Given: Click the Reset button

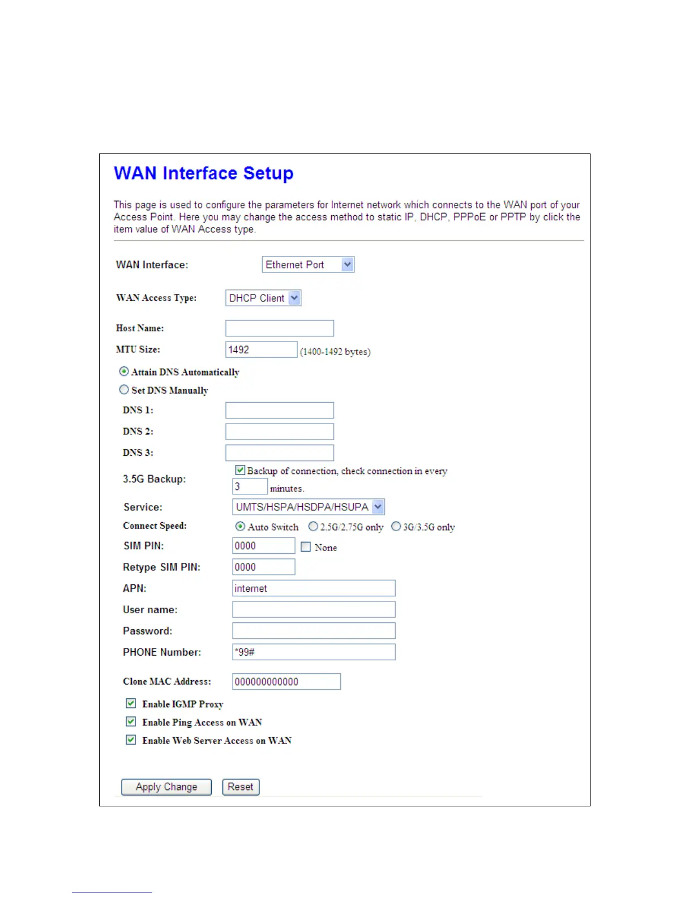Looking at the screenshot, I should coord(241,787).
